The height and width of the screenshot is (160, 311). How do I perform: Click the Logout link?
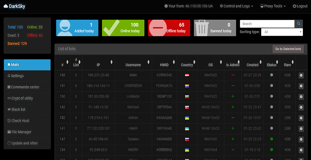(300, 6)
